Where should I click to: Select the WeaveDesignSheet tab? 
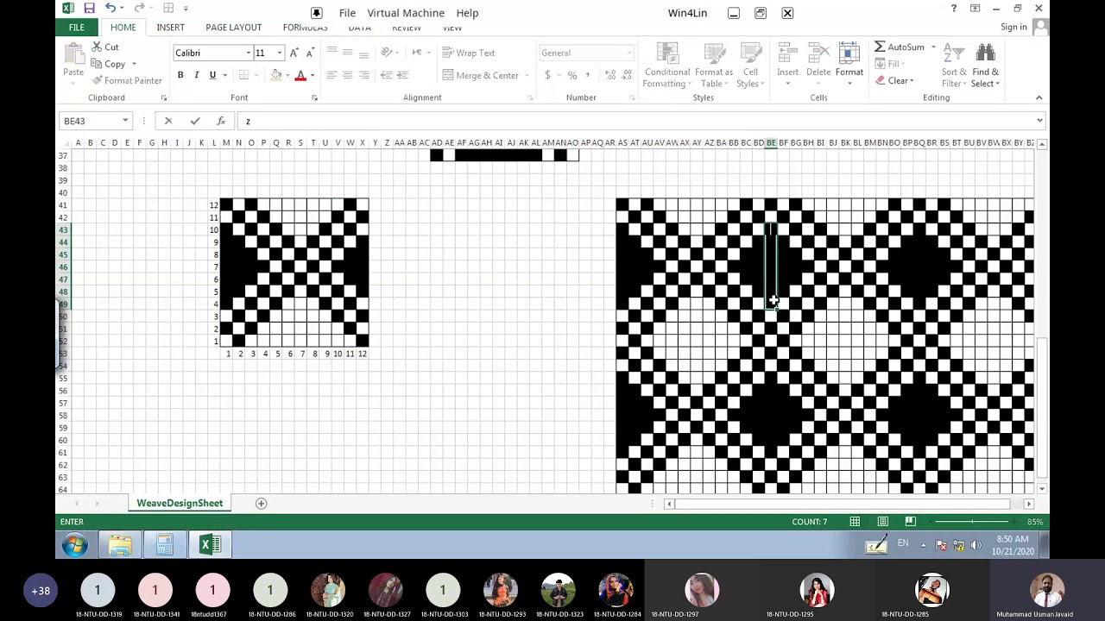click(x=180, y=504)
